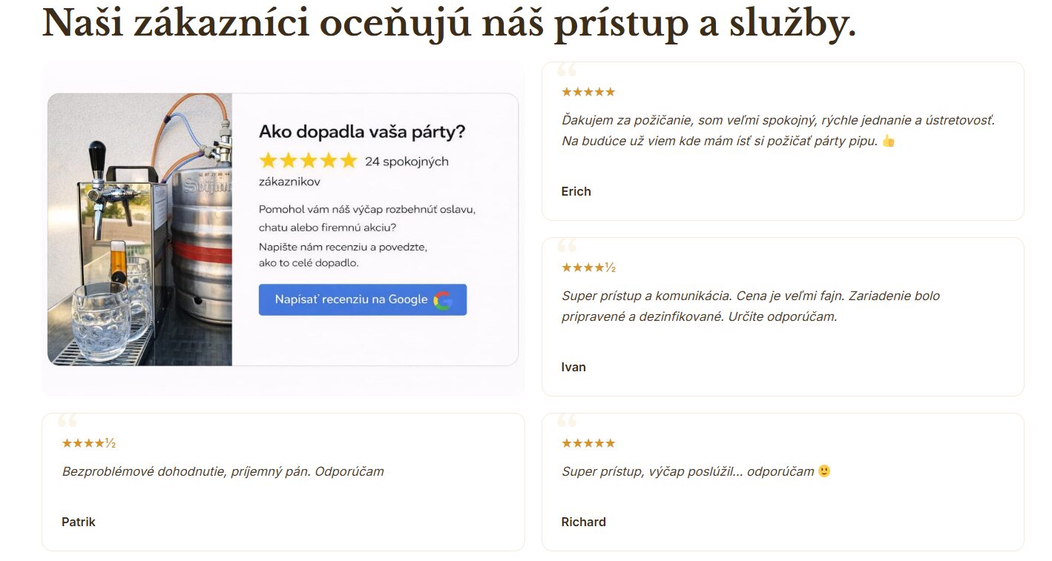Click the Google "G" logo on the review button

coord(444,299)
